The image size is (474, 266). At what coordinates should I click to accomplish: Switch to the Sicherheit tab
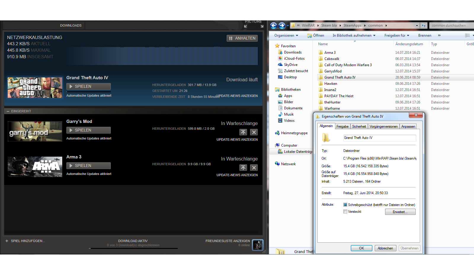point(359,126)
